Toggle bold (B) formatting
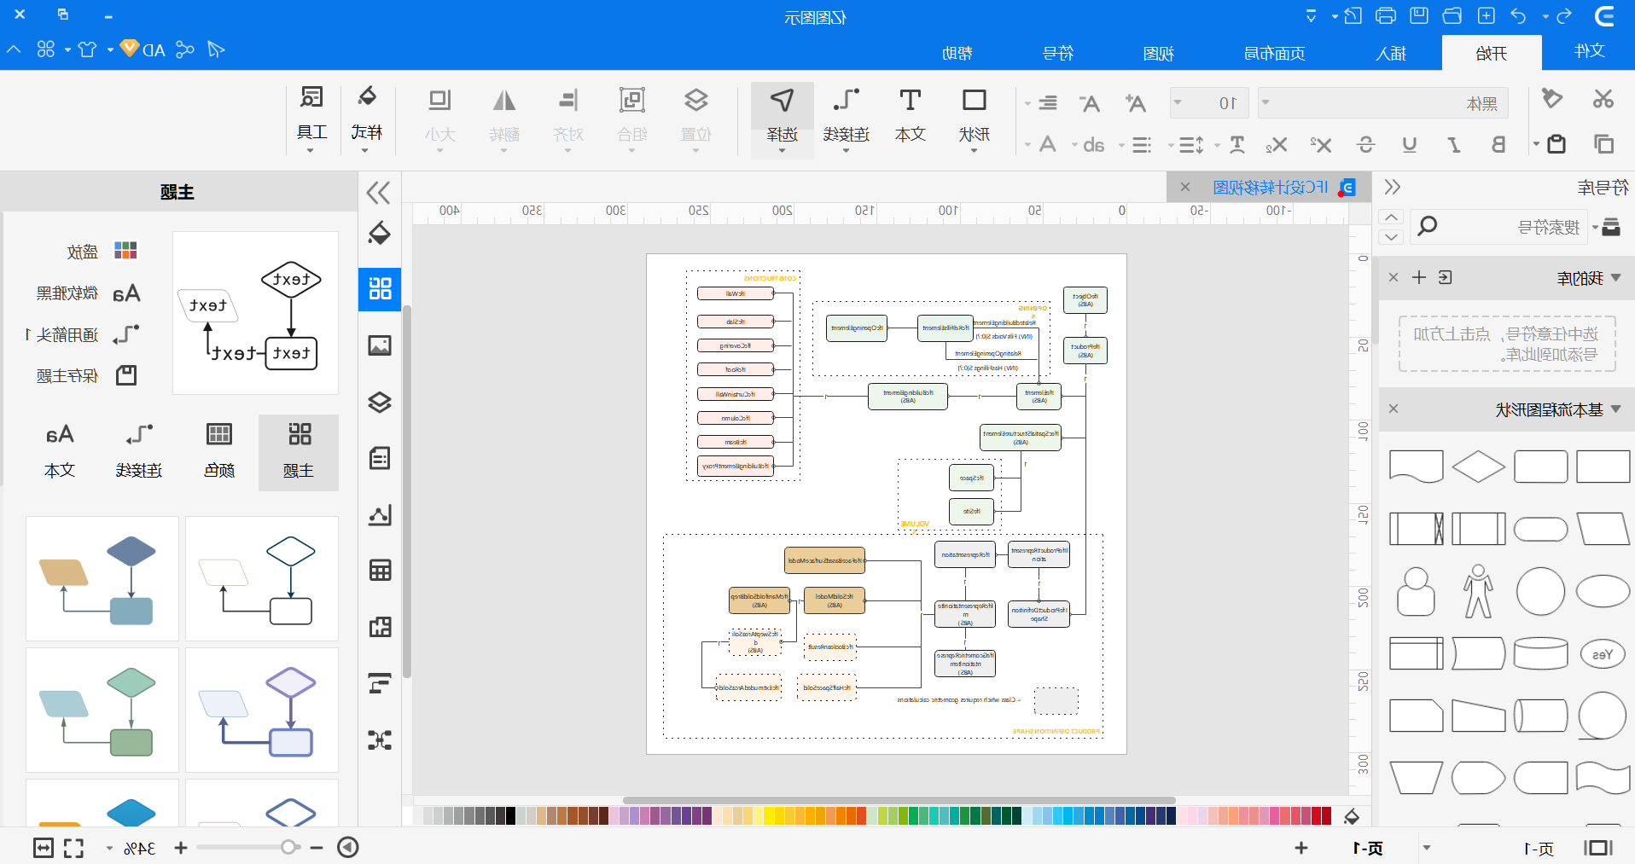This screenshot has width=1635, height=864. [x=1498, y=145]
